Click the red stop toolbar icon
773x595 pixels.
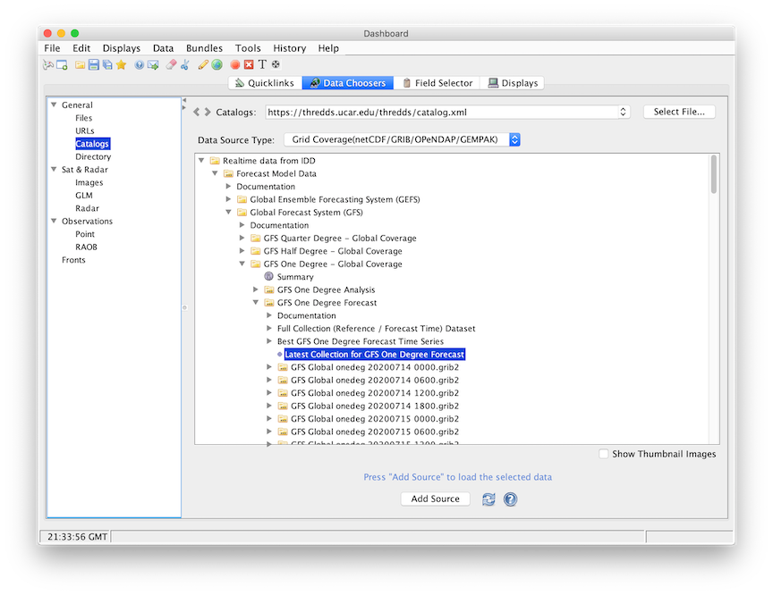(x=234, y=64)
